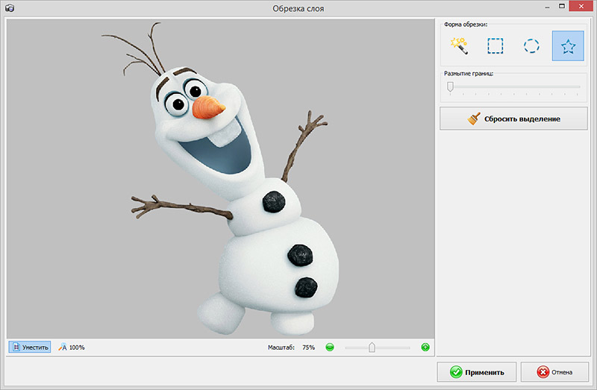Click the Отмена button
The image size is (597, 390).
tap(554, 372)
